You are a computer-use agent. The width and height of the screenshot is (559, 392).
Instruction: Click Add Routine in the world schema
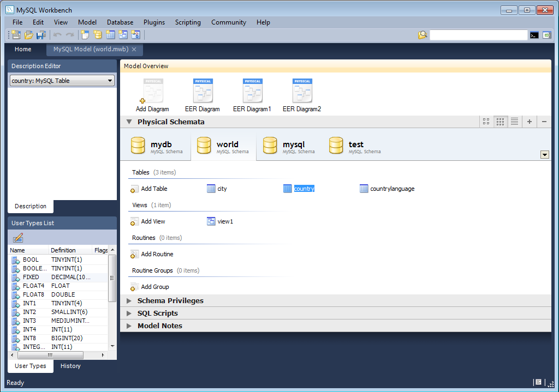coord(158,254)
